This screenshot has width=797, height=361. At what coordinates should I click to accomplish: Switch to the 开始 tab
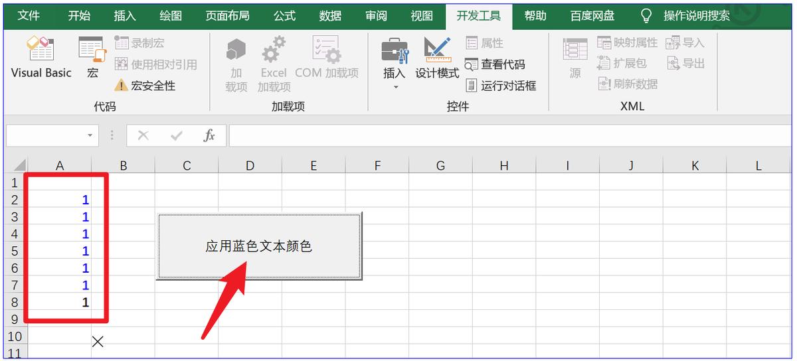click(79, 16)
